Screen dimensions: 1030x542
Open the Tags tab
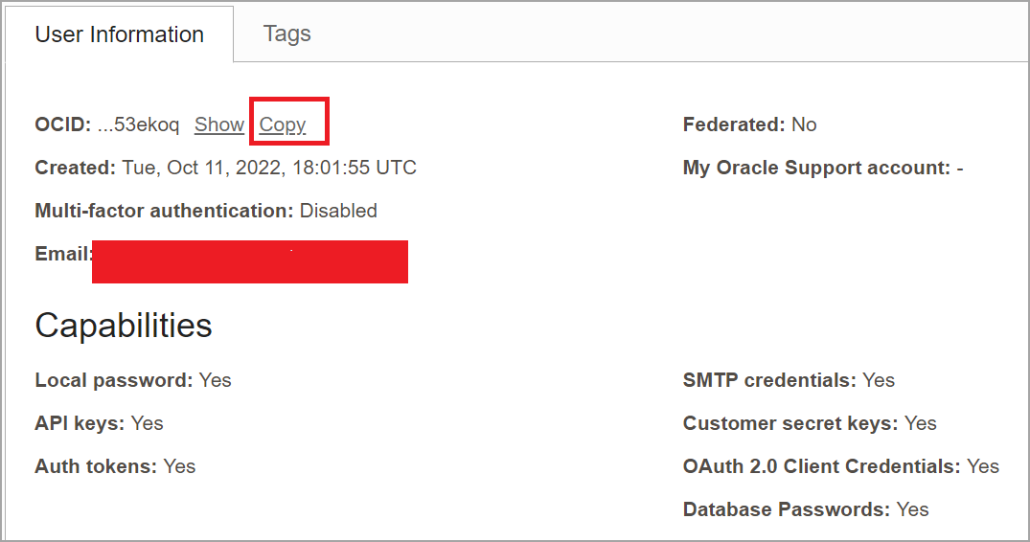pyautogui.click(x=286, y=34)
